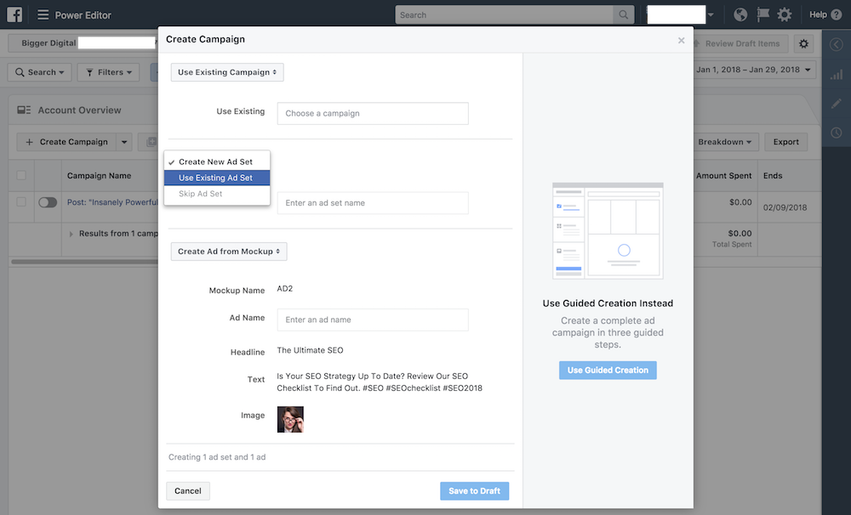Click the ad image thumbnail
851x515 pixels.
(x=290, y=419)
